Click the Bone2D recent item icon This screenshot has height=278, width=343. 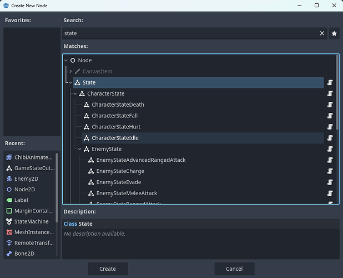[x=9, y=254]
